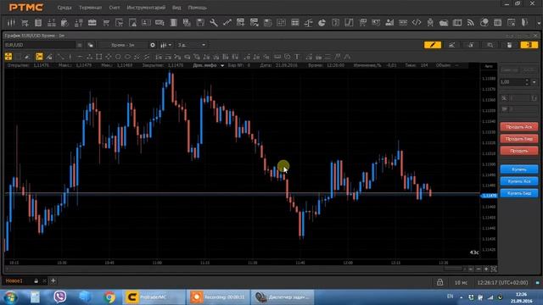Open the robot toolbar icon
The image size is (543, 305).
click(430, 23)
